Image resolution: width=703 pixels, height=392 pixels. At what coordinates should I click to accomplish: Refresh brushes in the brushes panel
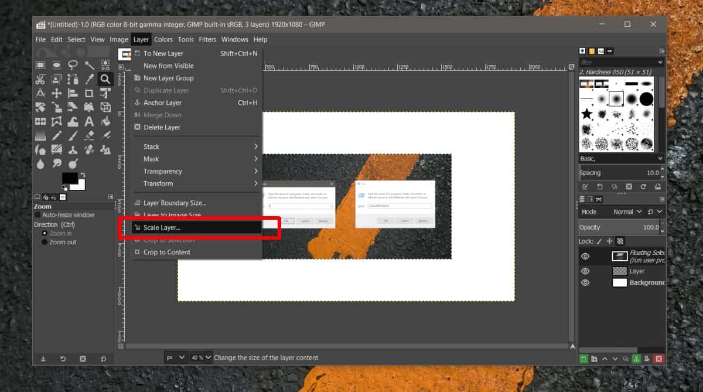pos(643,186)
